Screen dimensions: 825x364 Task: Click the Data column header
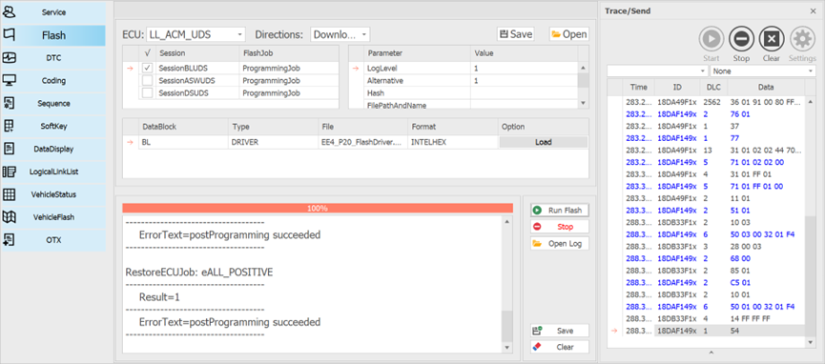766,87
